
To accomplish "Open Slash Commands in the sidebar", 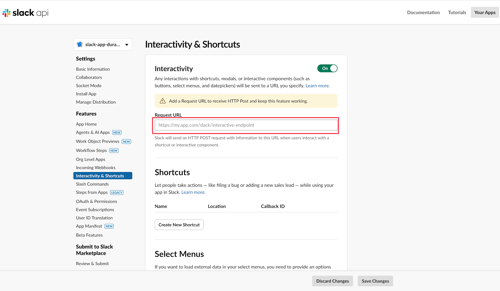I will pos(92,184).
